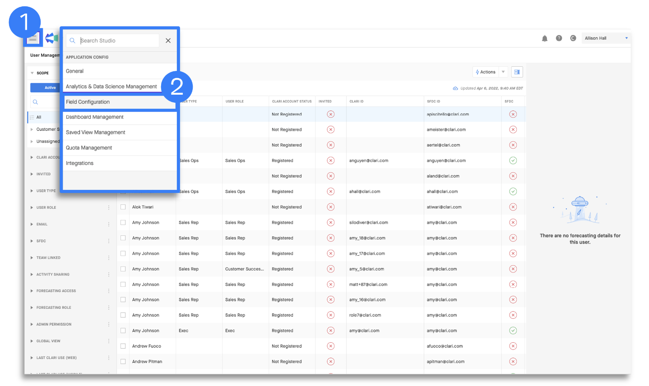Select Field Configuration from the menu

(120, 102)
